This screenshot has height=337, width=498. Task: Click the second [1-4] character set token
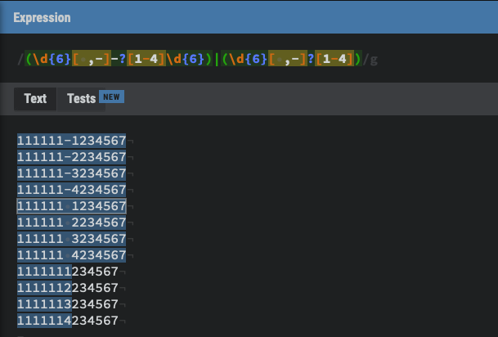(334, 59)
